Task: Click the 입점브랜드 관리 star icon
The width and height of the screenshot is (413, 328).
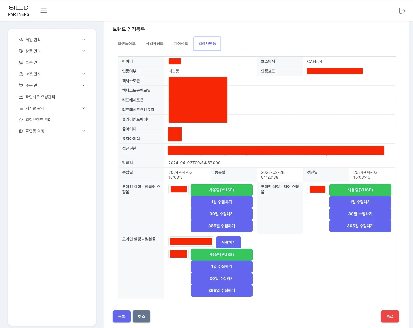Action: (x=21, y=120)
